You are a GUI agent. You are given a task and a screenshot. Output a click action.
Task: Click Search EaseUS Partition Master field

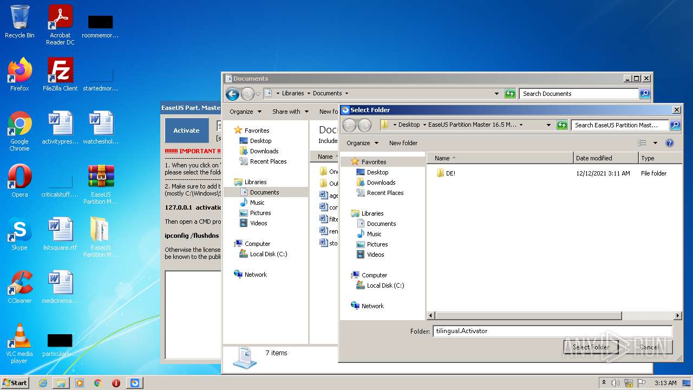pos(620,125)
